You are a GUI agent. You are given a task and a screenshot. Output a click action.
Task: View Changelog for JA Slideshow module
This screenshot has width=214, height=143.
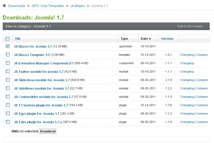187,80
